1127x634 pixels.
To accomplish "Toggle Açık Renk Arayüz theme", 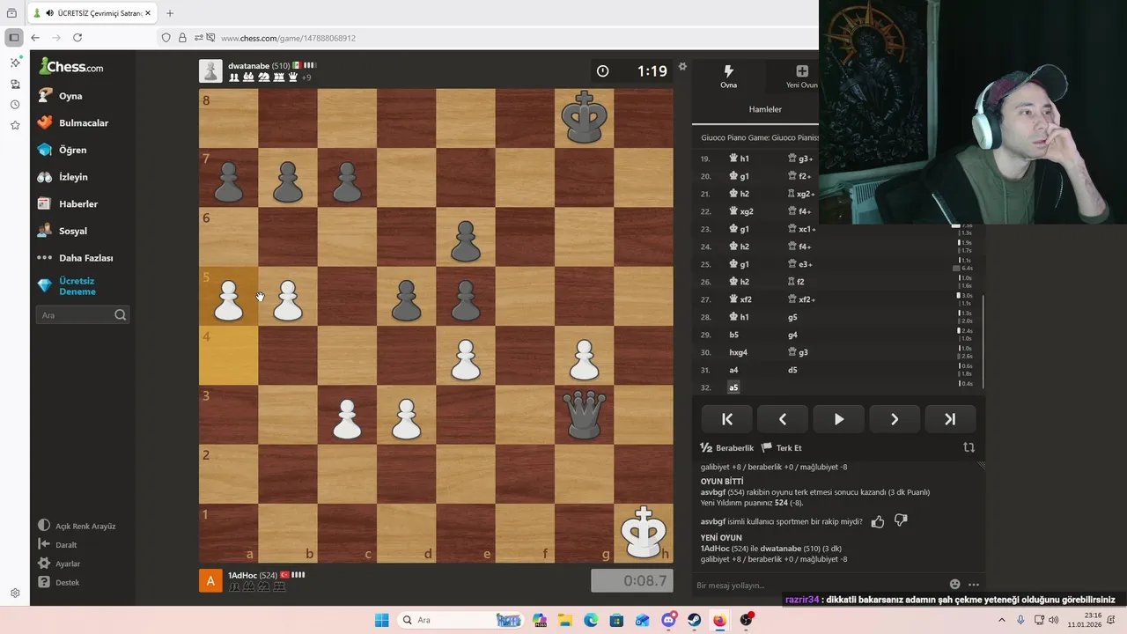I will (77, 526).
